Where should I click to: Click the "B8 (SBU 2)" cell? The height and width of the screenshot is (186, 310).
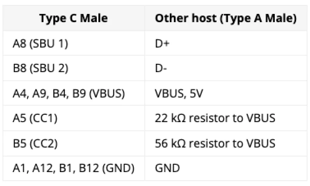click(40, 69)
